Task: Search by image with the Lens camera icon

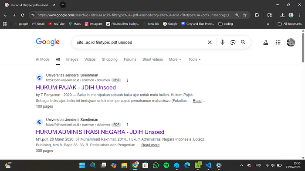Action: click(233, 42)
